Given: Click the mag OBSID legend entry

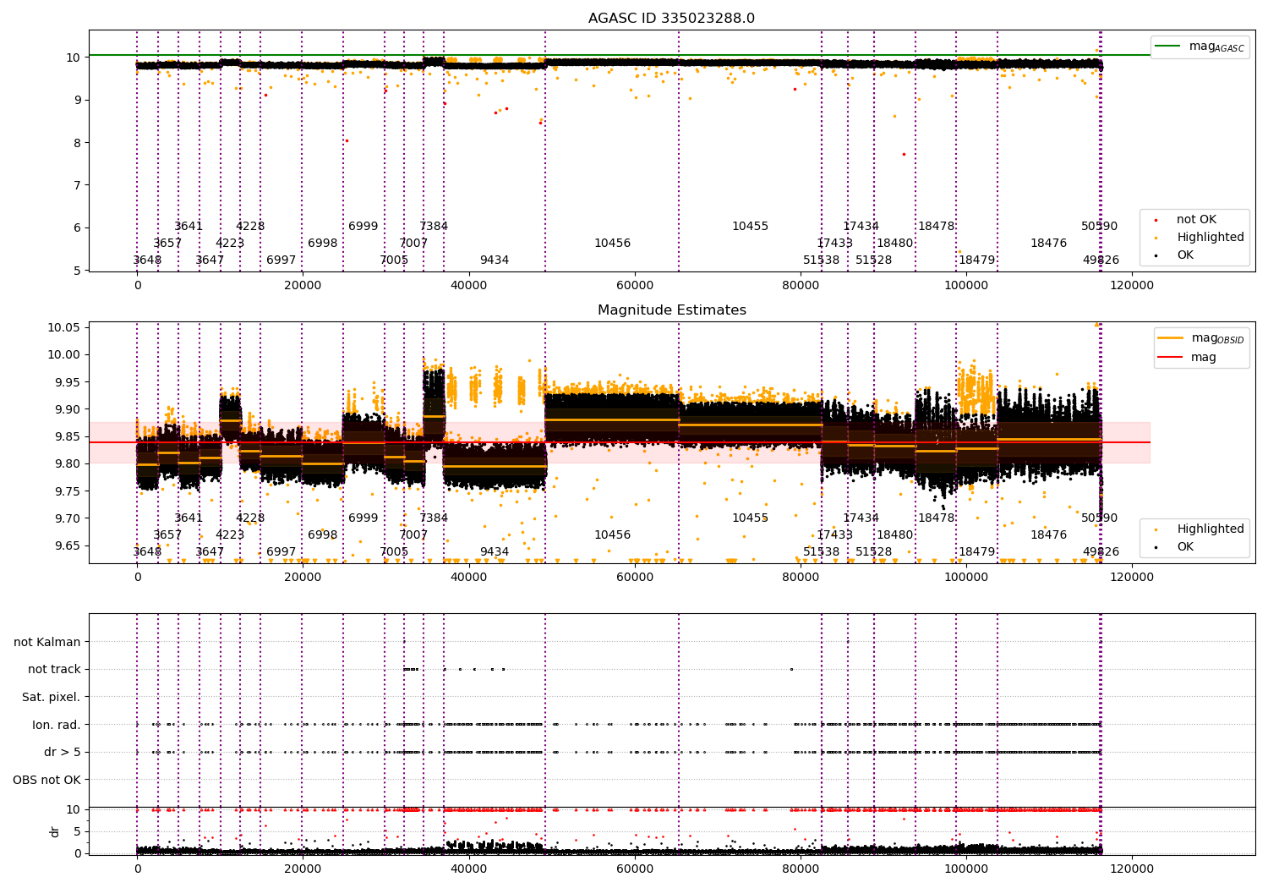Looking at the screenshot, I should 1200,338.
